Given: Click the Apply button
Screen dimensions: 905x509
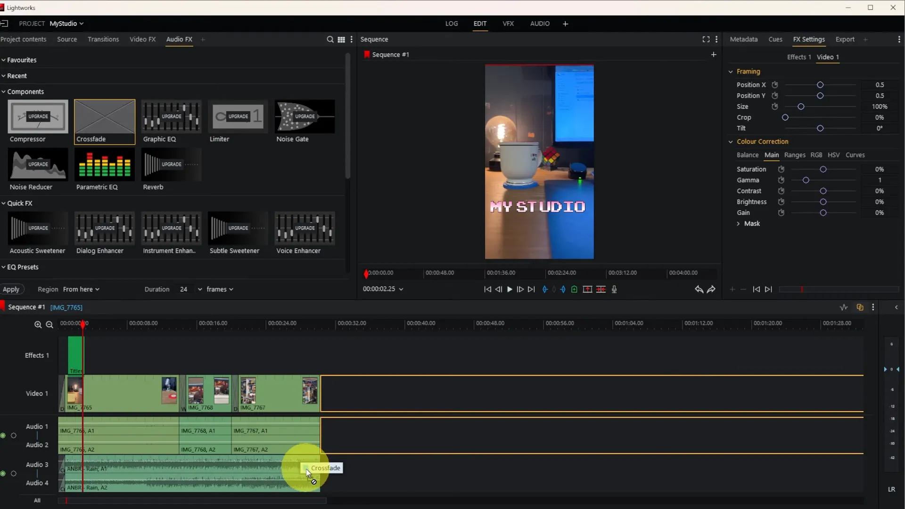Looking at the screenshot, I should click(11, 289).
